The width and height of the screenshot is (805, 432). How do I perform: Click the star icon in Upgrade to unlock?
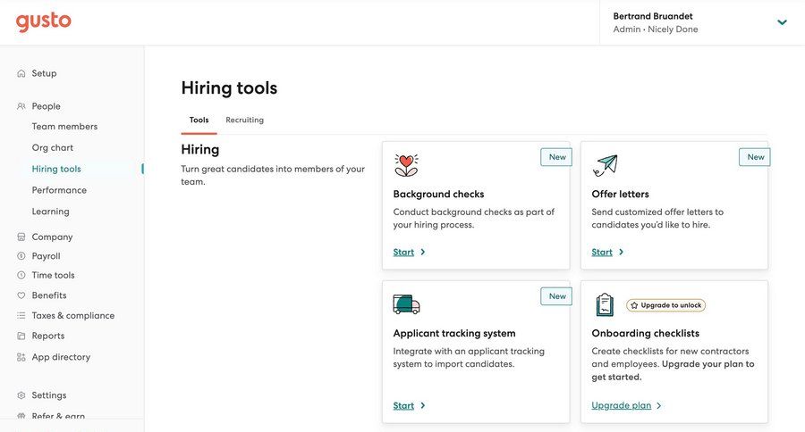point(634,305)
